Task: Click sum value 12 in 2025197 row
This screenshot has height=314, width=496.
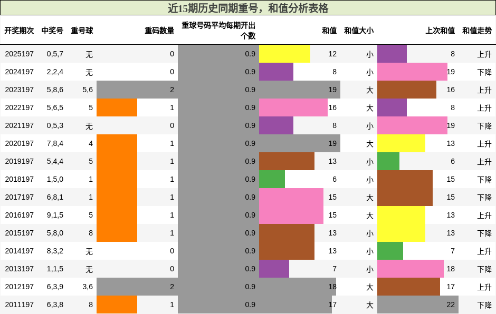Action: (x=332, y=54)
